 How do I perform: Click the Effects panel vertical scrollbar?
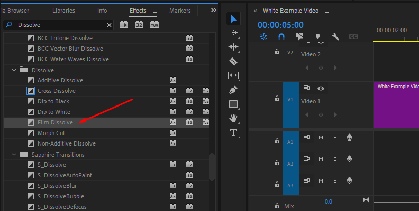click(x=213, y=166)
